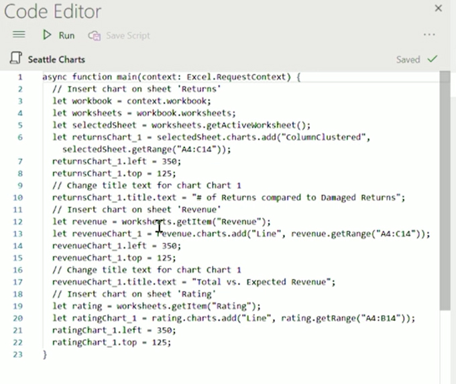Close the Code Editor pane
The image size is (456, 384).
[439, 9]
